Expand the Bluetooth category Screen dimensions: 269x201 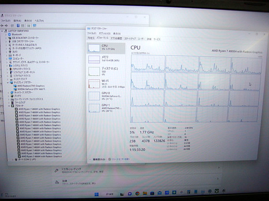tap(6, 35)
